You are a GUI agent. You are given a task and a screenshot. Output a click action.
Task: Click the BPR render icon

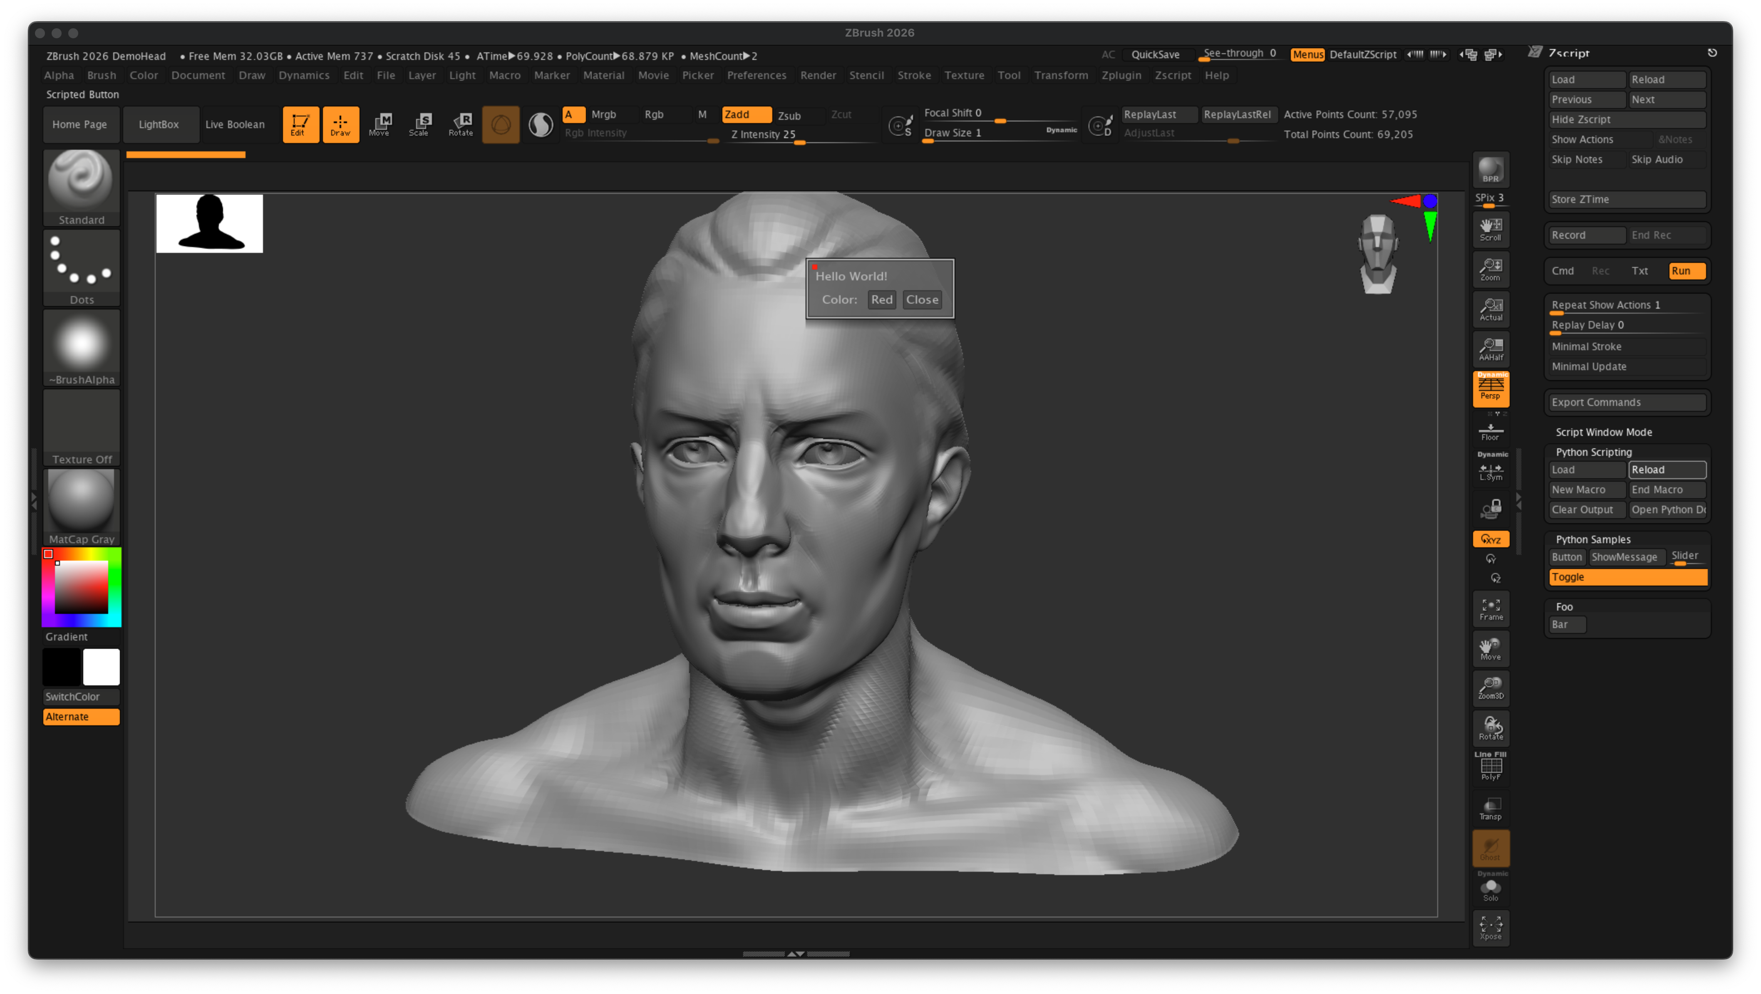1491,169
